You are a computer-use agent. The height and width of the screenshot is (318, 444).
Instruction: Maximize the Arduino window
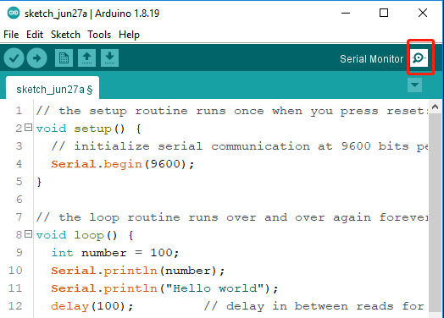384,13
